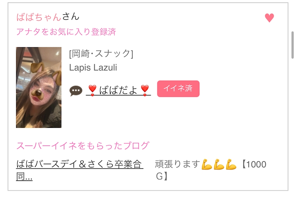Click the middle flexed biceps emoji
Screen dimensions: 296x198
tap(219, 165)
